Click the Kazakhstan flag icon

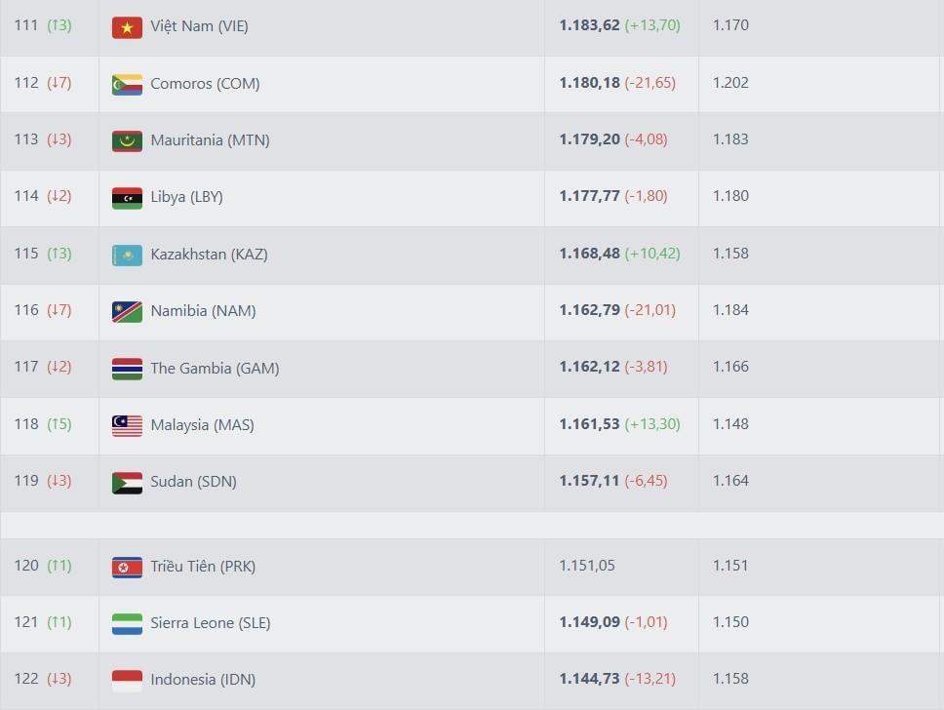tap(127, 255)
